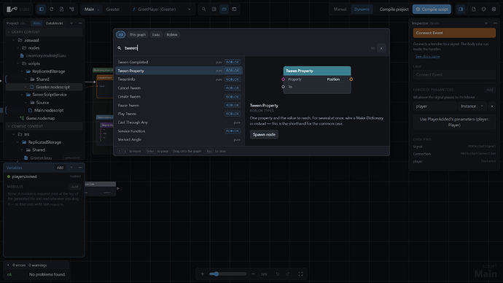Clear the search with the X button
The image size is (503, 283).
tap(381, 48)
